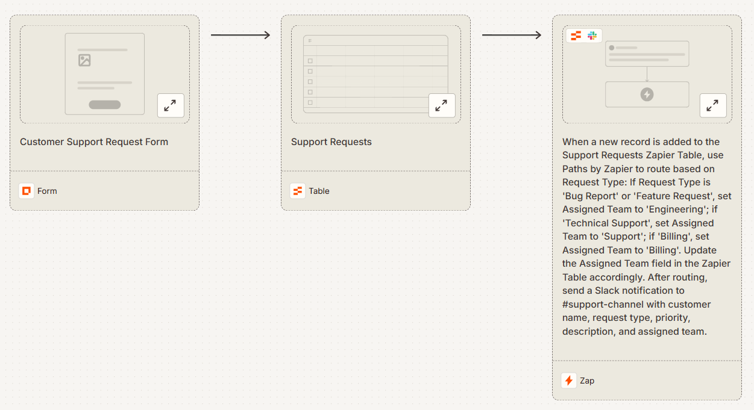Click the Support Requests card title

click(331, 141)
